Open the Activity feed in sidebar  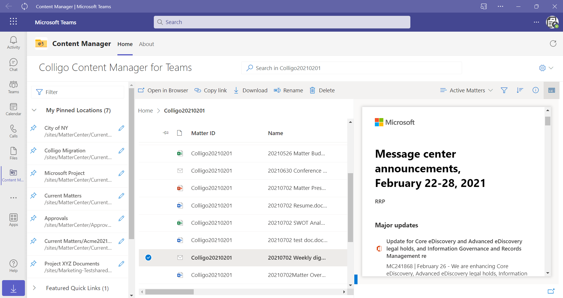pyautogui.click(x=14, y=42)
